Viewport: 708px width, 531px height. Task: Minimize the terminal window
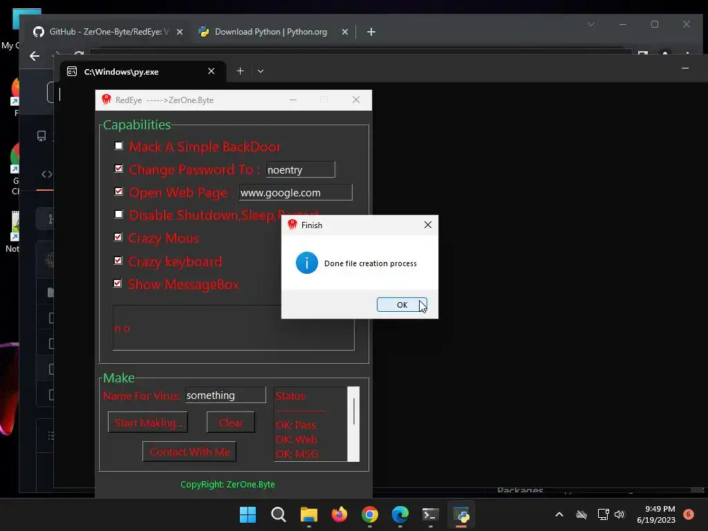[685, 68]
